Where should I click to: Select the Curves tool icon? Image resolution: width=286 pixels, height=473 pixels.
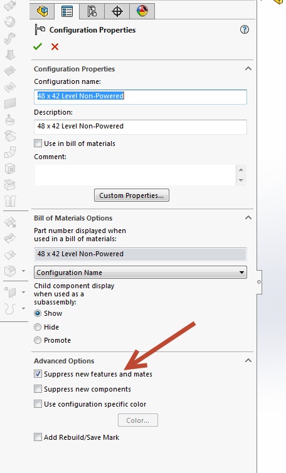point(10,309)
